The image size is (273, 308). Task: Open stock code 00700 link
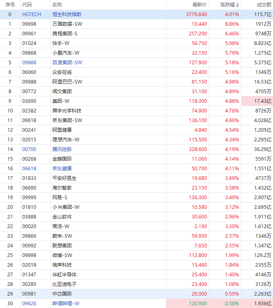pos(29,149)
